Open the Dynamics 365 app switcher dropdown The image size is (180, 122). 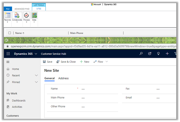[x=36, y=54]
